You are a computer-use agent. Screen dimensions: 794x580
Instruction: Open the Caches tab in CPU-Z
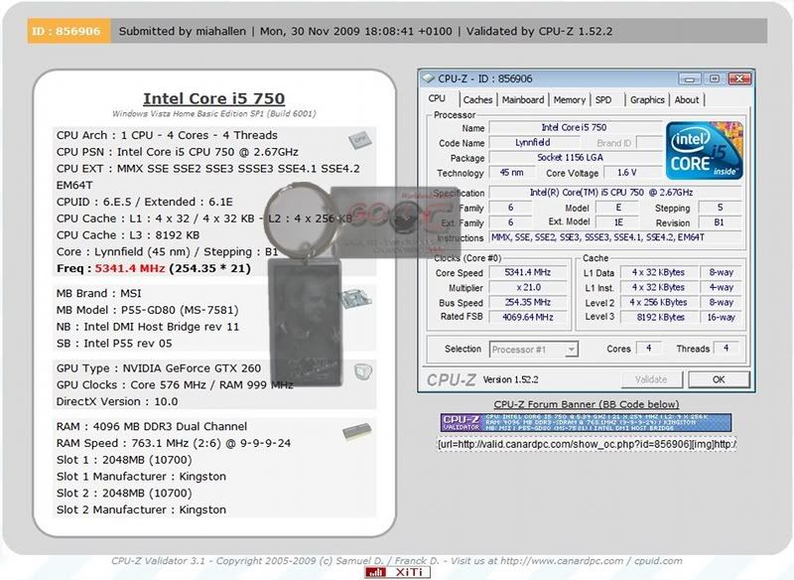tap(477, 99)
